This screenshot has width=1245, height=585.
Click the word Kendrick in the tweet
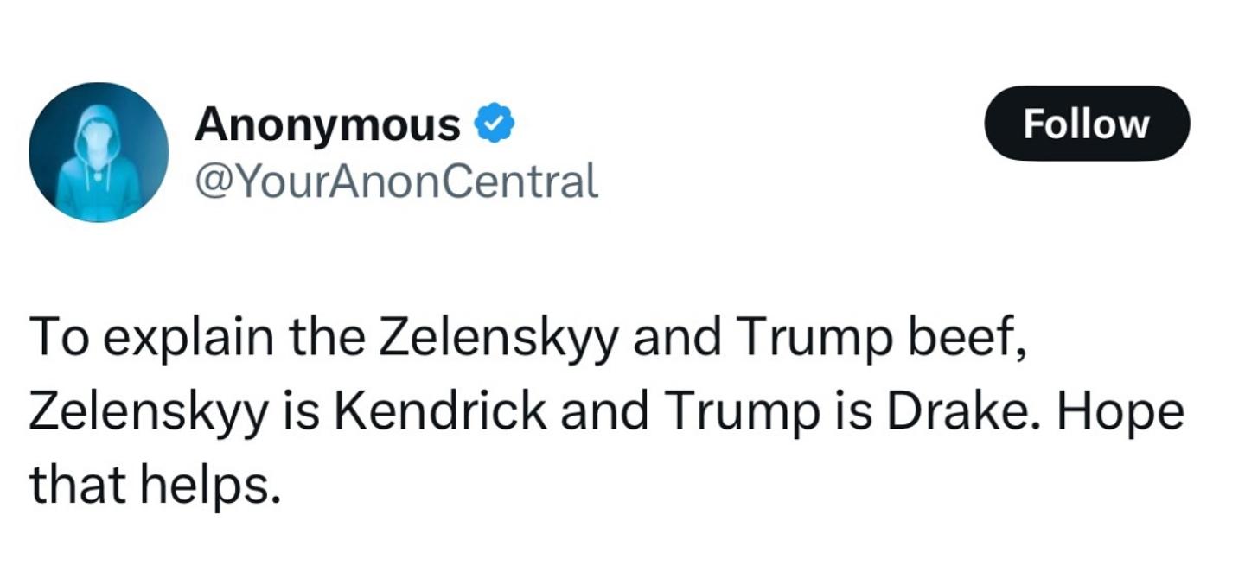click(438, 411)
